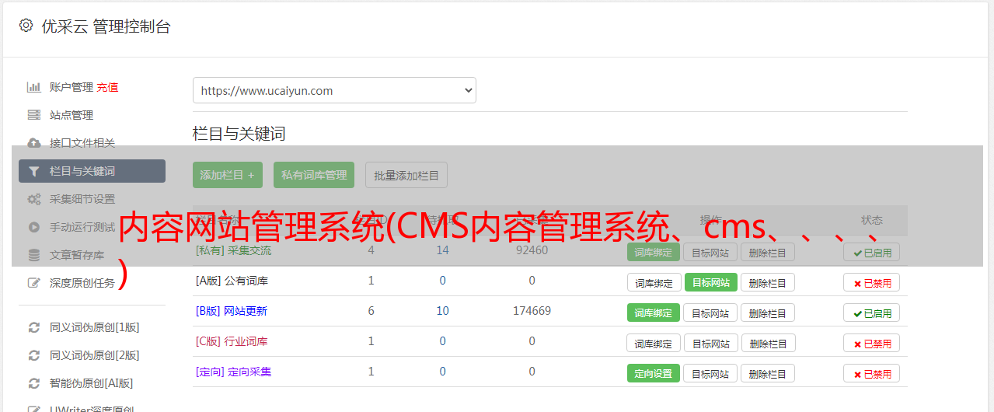This screenshot has width=994, height=412.
Task: Click the 优采云 管理控制台 title
Action: (x=106, y=26)
